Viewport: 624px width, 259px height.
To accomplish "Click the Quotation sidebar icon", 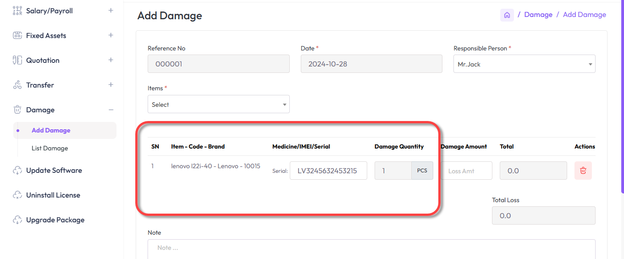I will [17, 60].
